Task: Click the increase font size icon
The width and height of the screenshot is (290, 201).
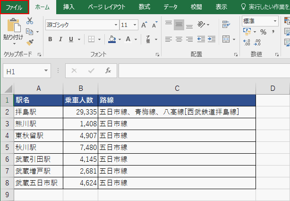Action: [144, 25]
